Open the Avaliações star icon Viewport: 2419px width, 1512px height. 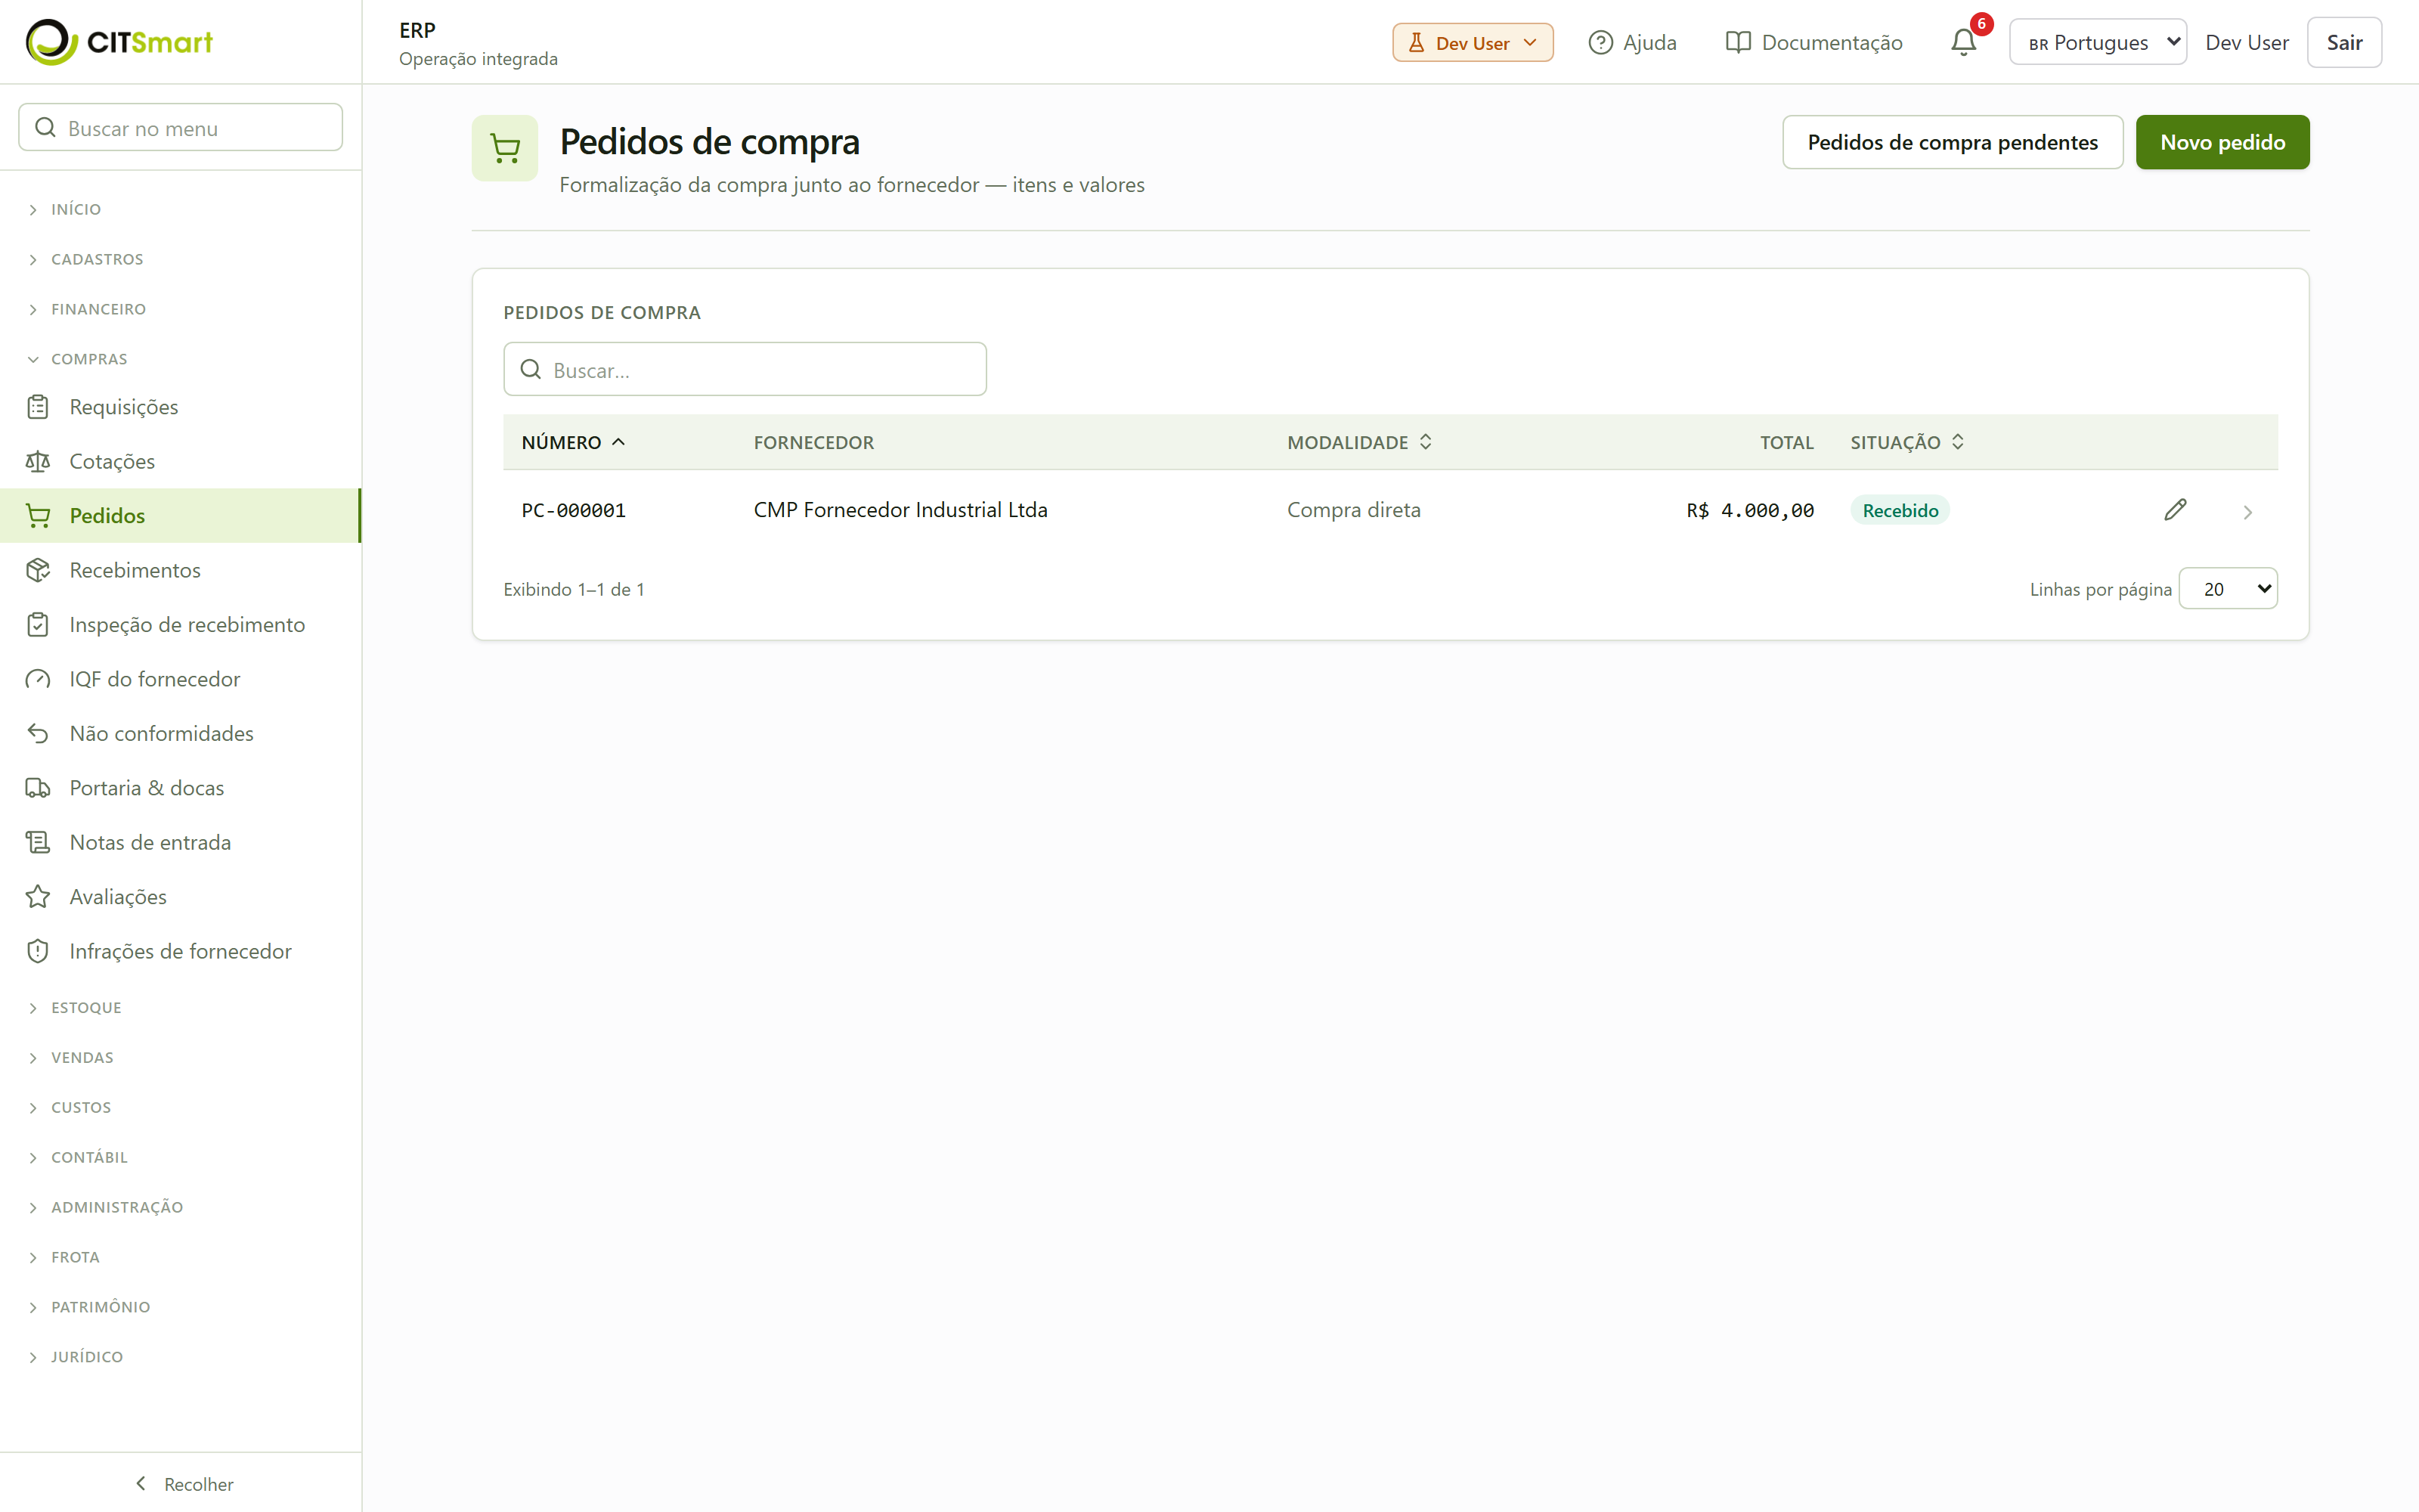(x=38, y=897)
